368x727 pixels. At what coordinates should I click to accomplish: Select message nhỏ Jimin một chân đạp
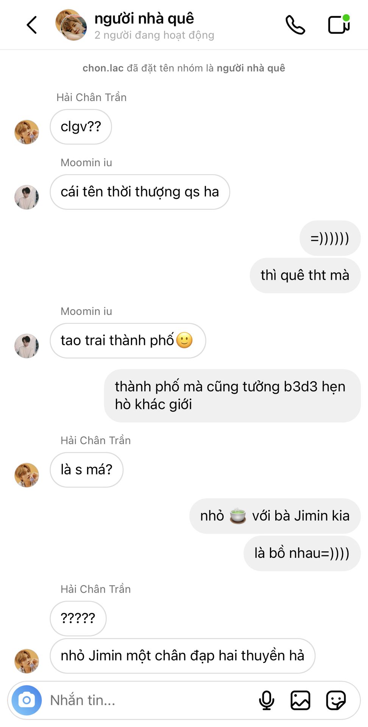coord(182,656)
